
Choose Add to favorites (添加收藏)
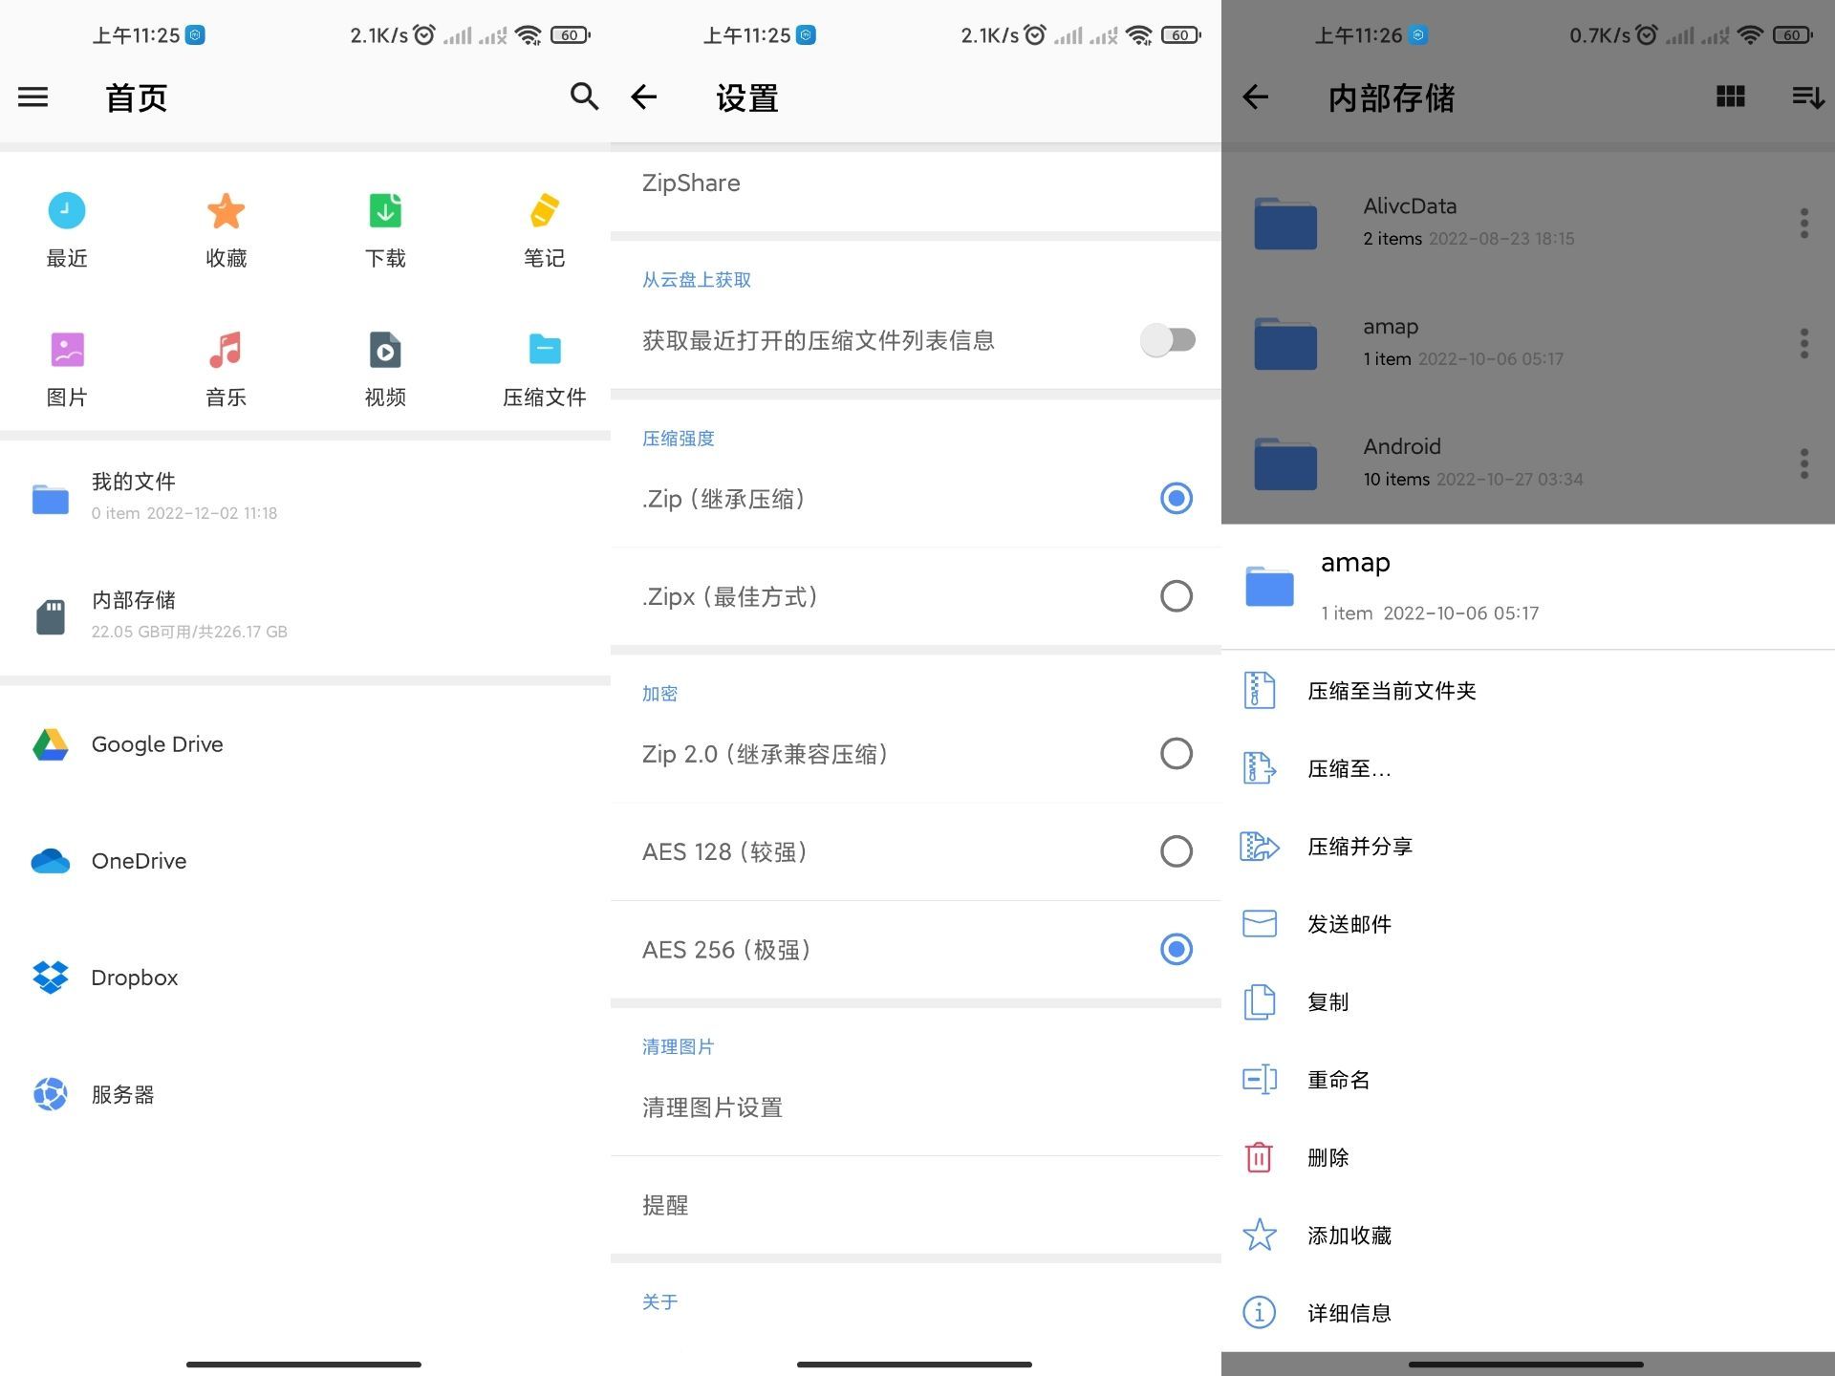click(x=1528, y=1236)
